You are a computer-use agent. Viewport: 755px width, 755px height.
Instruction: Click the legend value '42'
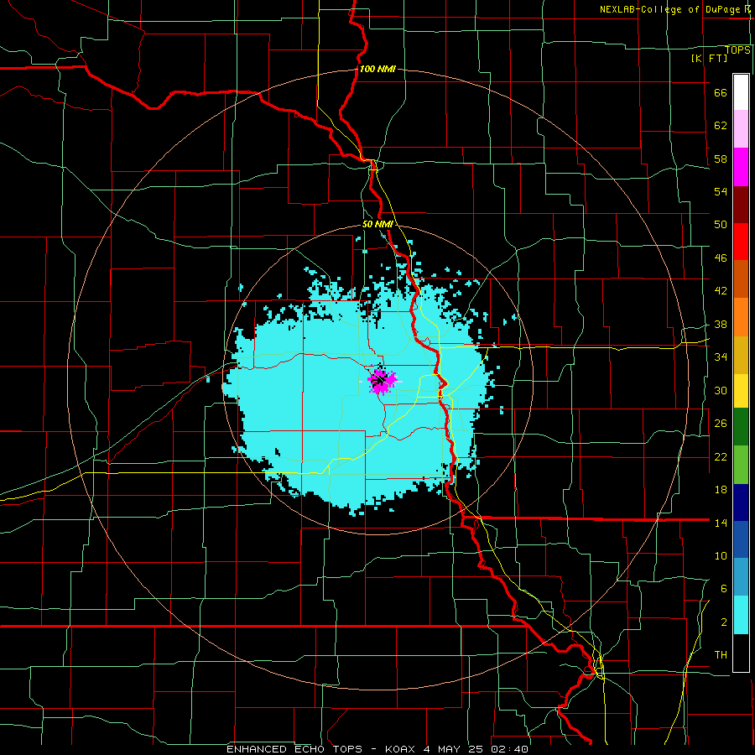[x=721, y=291]
